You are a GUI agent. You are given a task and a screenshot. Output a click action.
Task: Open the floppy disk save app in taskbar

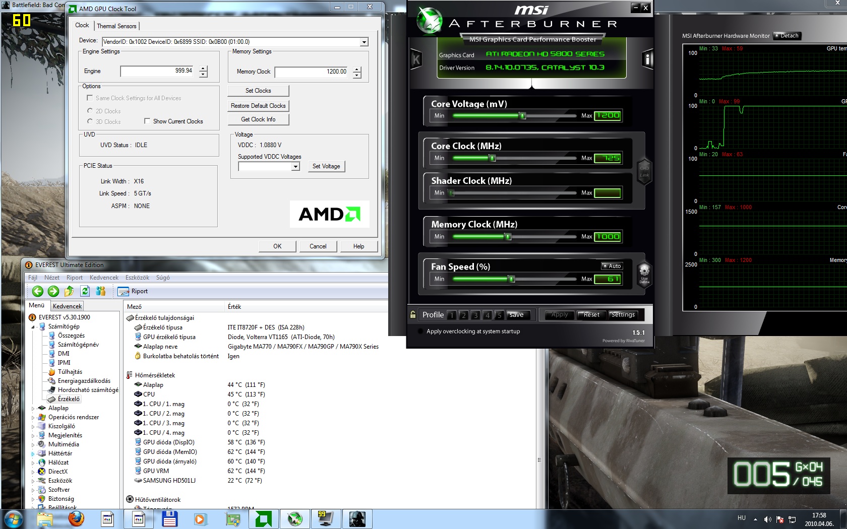169,518
